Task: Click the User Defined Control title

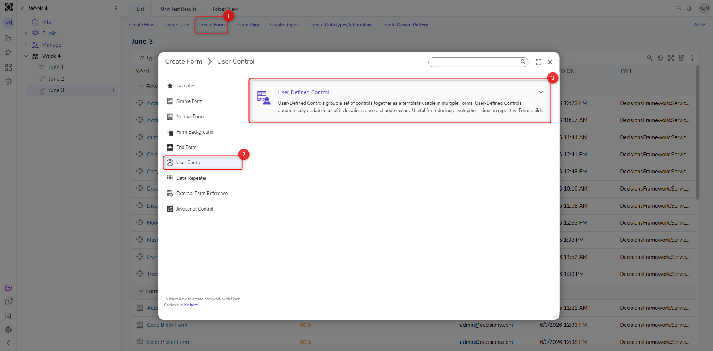Action: [x=303, y=92]
